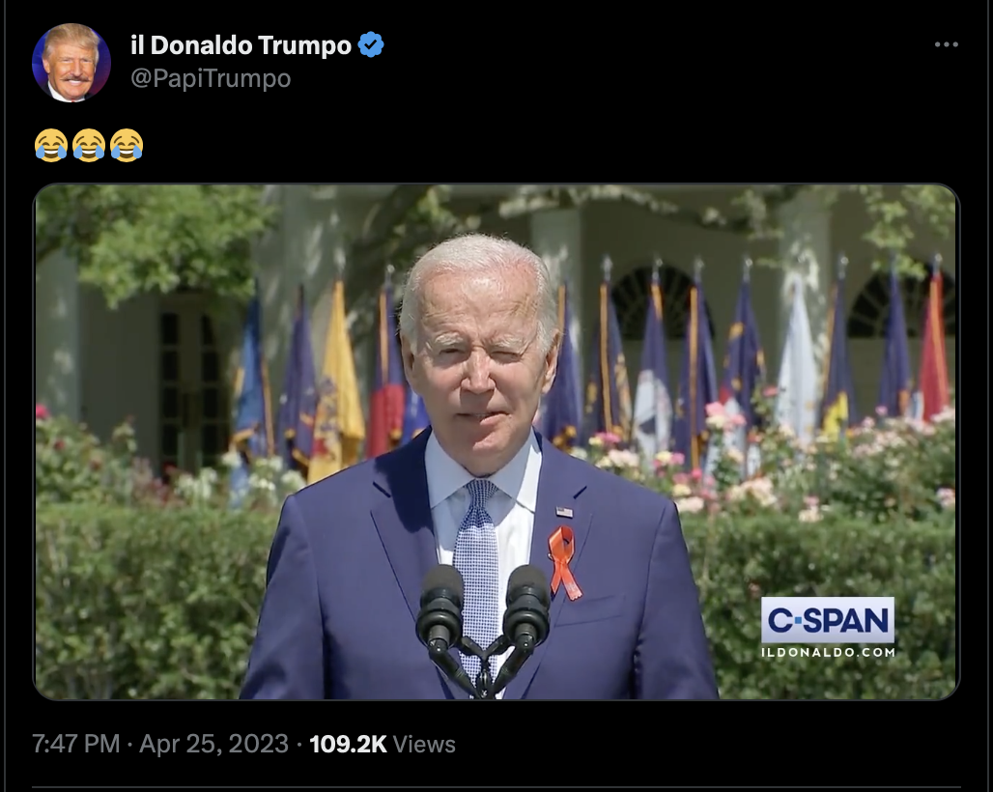Screen dimensions: 993x792
Task: Click the middle laughing-crying emoji
Action: pyautogui.click(x=89, y=145)
